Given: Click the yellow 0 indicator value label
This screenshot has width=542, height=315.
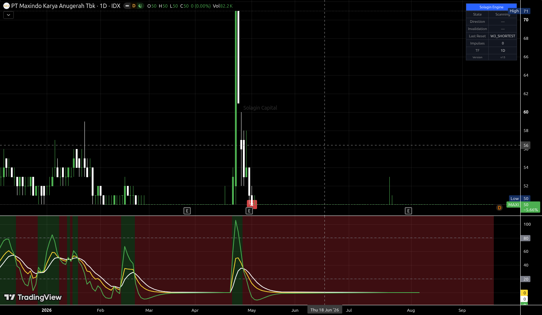Looking at the screenshot, I should pos(525,293).
